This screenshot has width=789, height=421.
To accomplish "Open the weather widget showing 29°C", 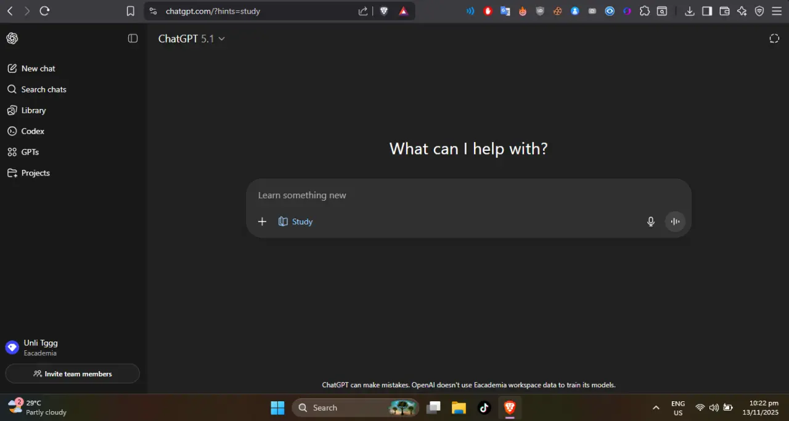I will [38, 407].
